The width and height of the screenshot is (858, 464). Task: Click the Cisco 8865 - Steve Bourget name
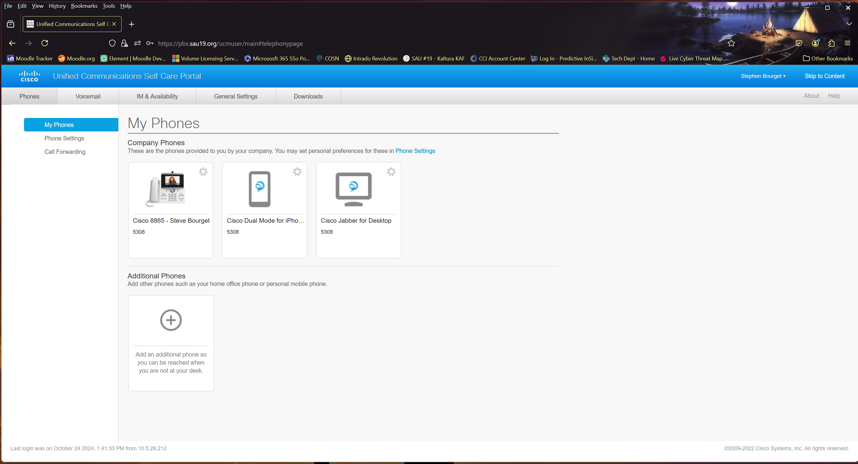[x=171, y=221]
